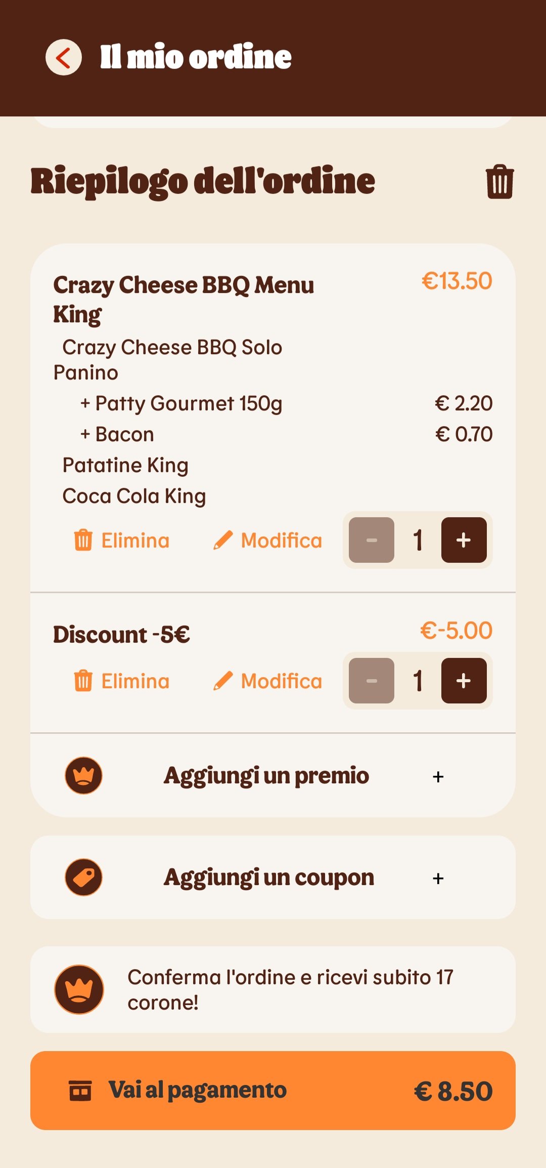
Task: Click the Crazy Cheese BBQ Menu King title
Action: 183,299
